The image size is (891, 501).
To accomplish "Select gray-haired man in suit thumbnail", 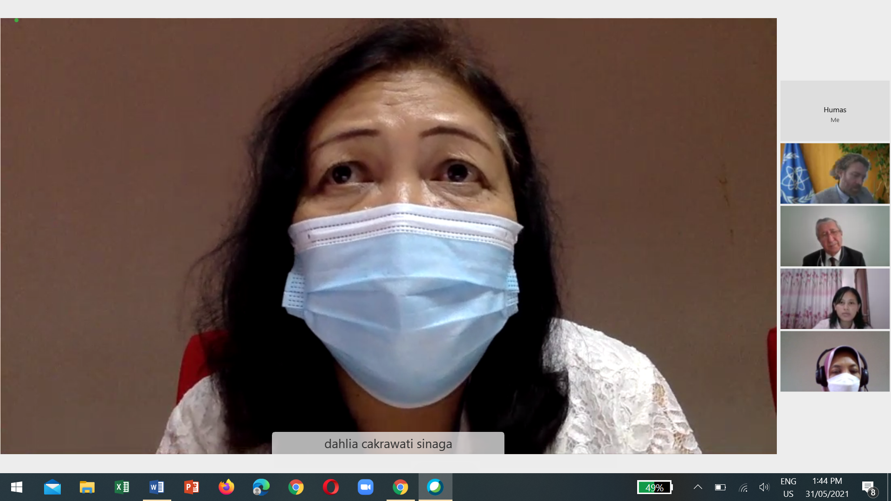I will [x=835, y=236].
